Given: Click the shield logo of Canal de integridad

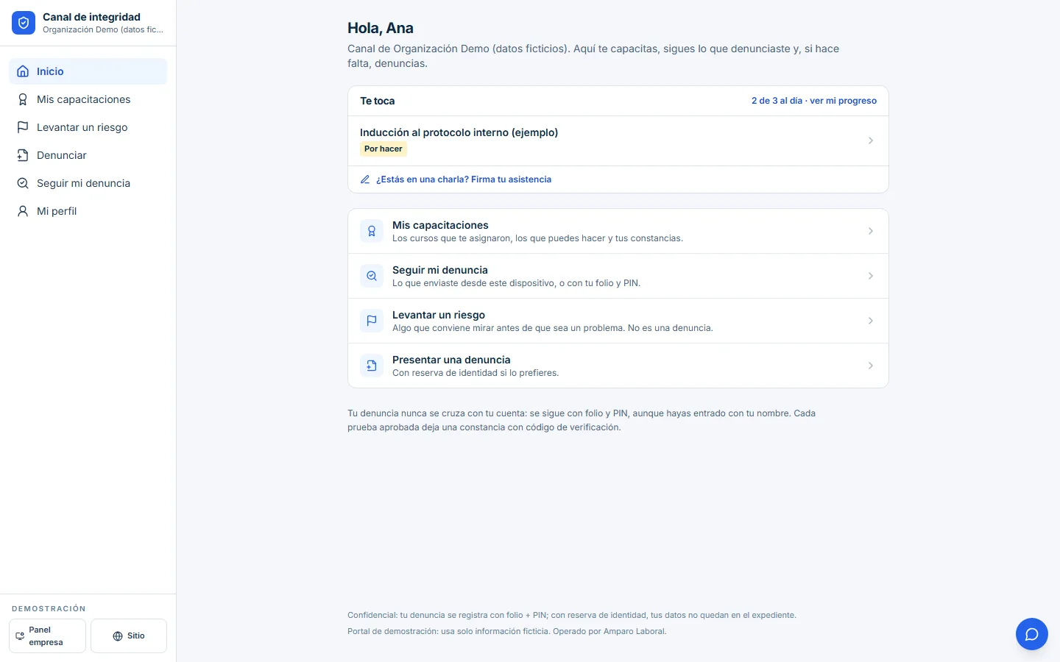Looking at the screenshot, I should [24, 23].
